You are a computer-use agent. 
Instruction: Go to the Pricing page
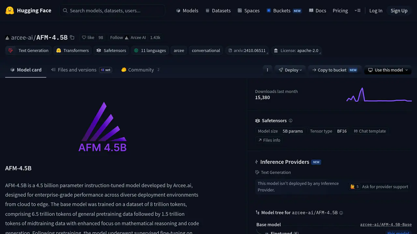click(340, 10)
